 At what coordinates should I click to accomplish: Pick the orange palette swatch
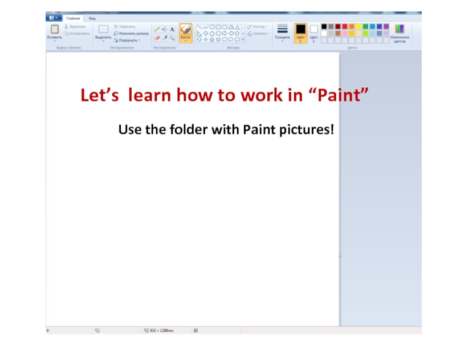(352, 27)
